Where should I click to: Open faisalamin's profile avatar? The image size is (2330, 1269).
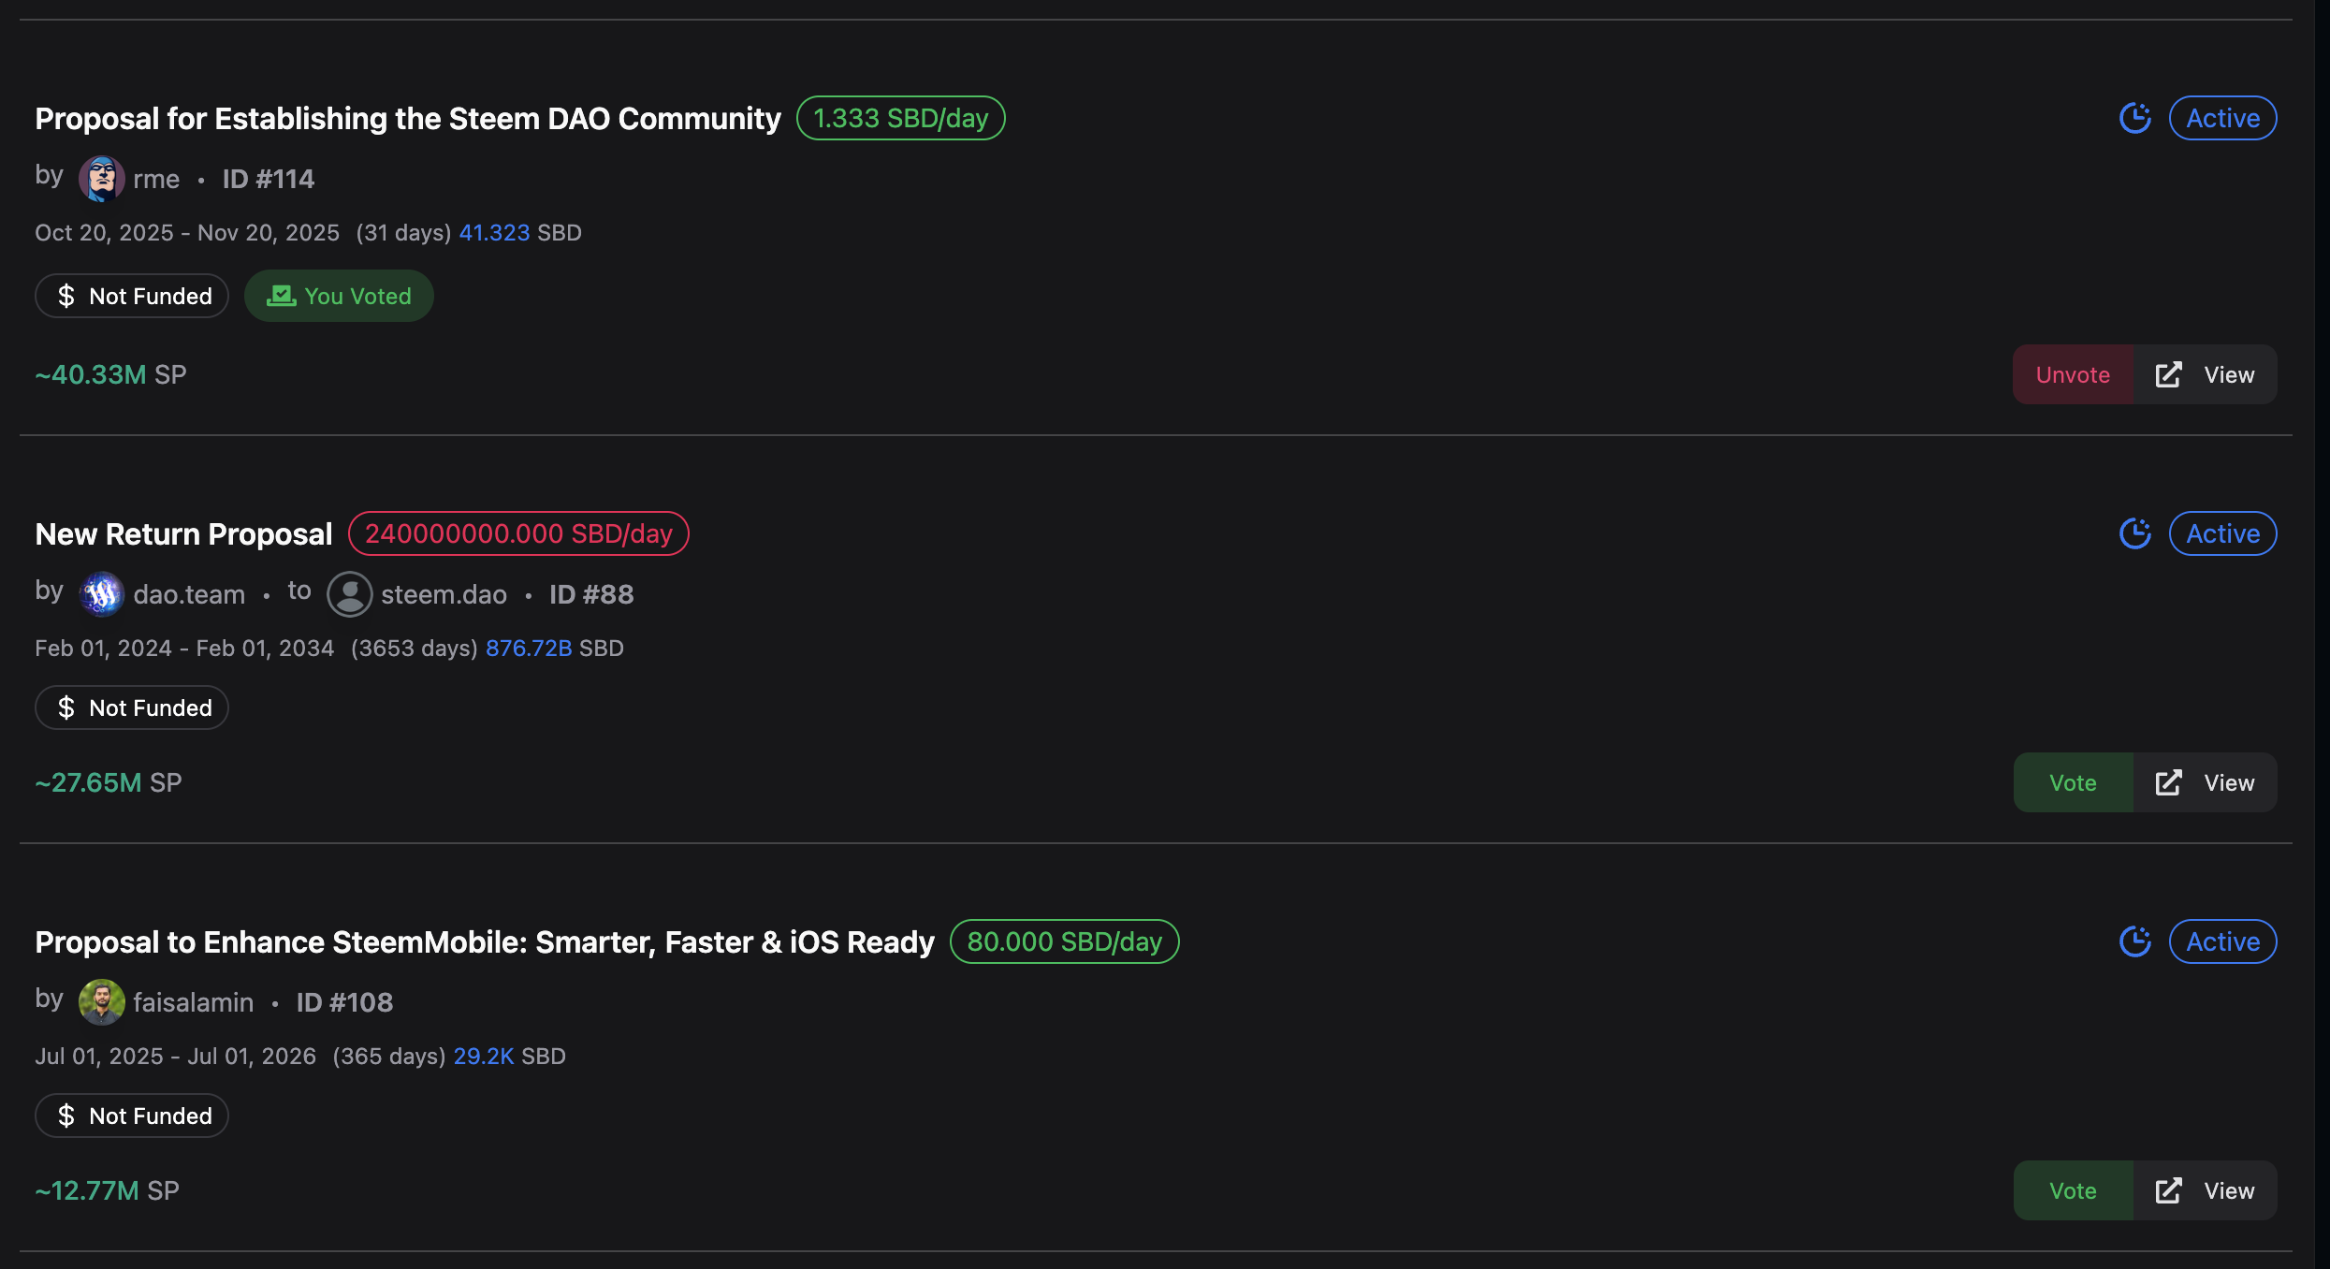tap(102, 1002)
